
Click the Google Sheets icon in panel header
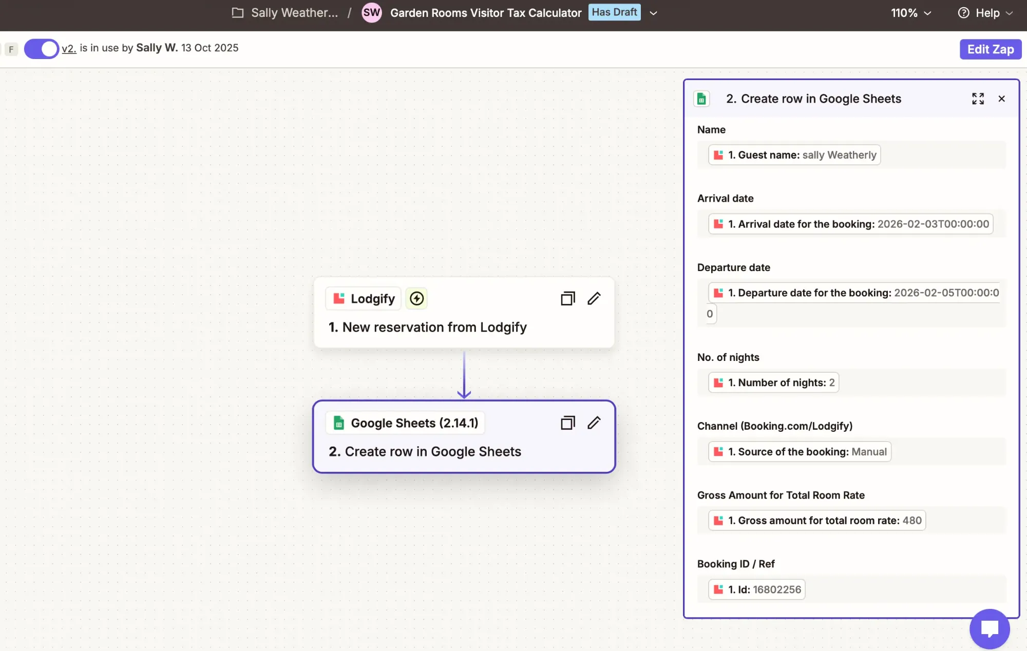tap(701, 99)
